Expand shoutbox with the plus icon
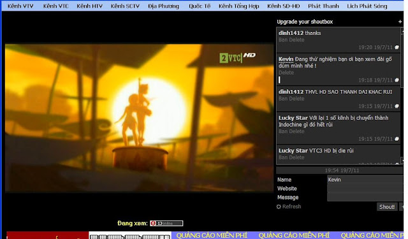The height and width of the screenshot is (239, 408). [x=400, y=22]
